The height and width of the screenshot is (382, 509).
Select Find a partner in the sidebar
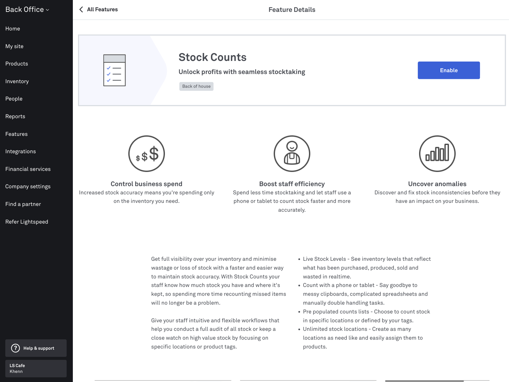coord(23,204)
